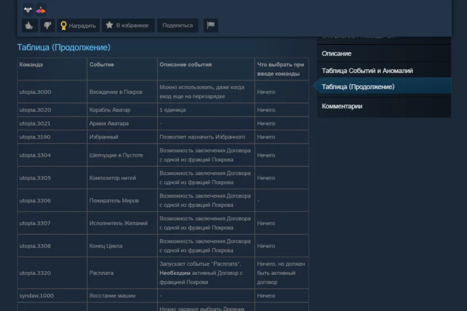Jump to Описание section in sidebar
The image size is (467, 311).
[x=336, y=53]
